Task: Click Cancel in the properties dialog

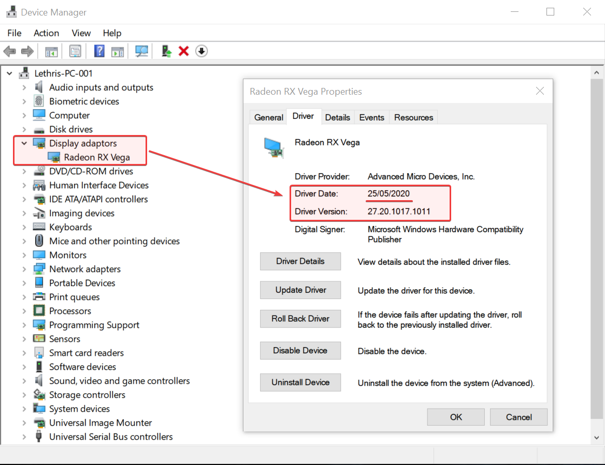Action: (518, 417)
